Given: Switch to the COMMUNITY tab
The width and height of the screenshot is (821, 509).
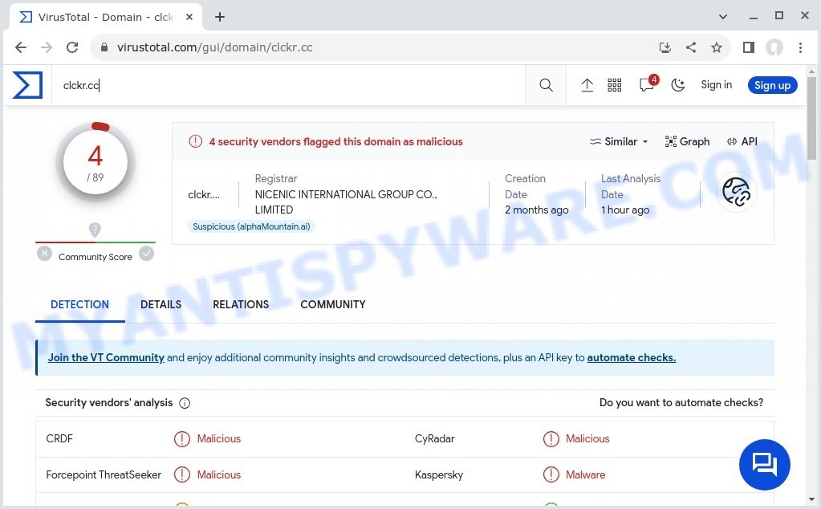Looking at the screenshot, I should coord(332,304).
